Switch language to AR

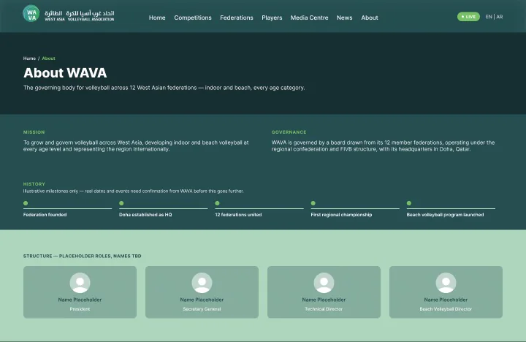[x=500, y=17]
